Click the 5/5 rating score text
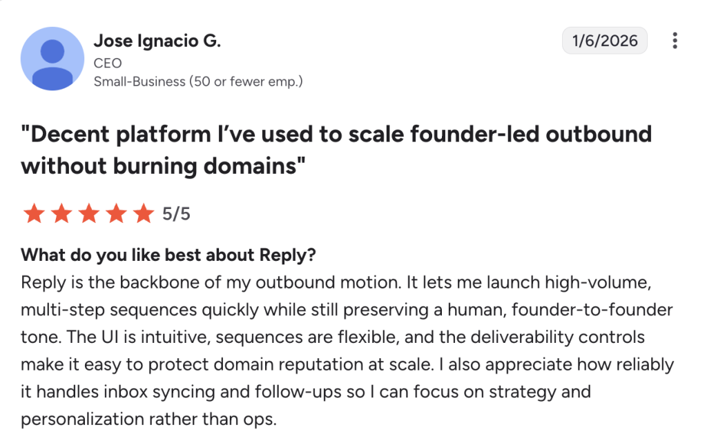 176,214
